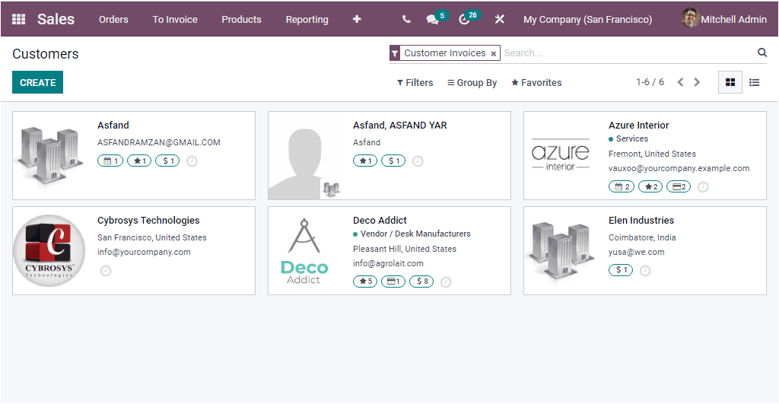Image resolution: width=779 pixels, height=404 pixels.
Task: Open the Deco Addict customer name
Action: tap(380, 220)
